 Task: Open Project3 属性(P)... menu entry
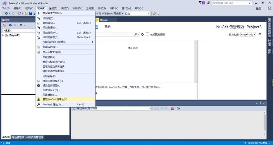52,104
